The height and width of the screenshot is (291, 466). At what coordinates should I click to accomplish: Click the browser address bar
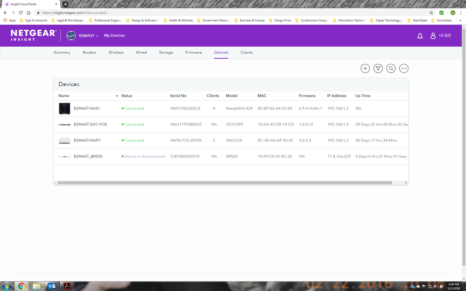(235, 13)
